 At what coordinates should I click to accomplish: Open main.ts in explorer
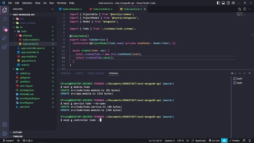tap(25, 65)
